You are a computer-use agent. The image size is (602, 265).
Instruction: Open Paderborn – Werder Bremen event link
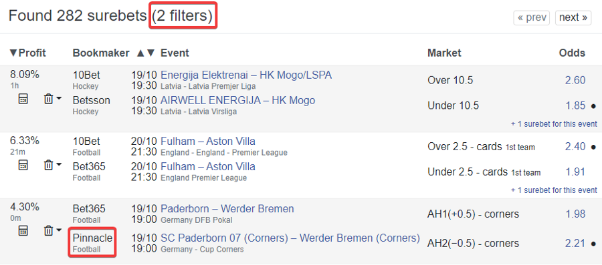click(227, 209)
